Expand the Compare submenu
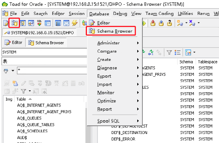Image resolution: width=219 pixels, height=143 pixels. [115, 51]
